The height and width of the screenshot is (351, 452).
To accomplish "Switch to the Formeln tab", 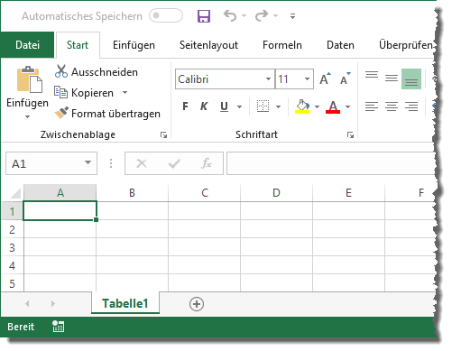I will click(282, 45).
